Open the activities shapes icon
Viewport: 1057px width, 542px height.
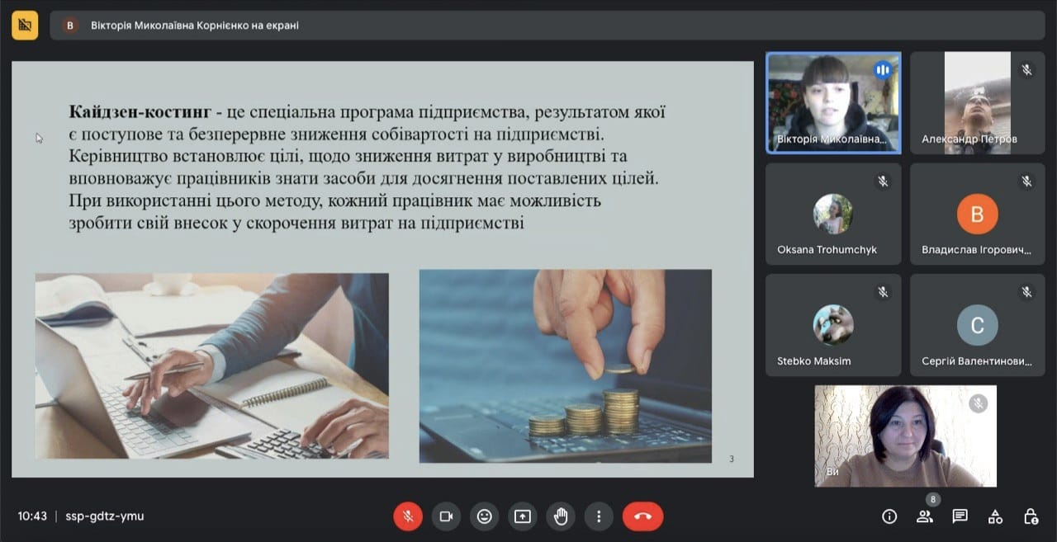point(995,516)
